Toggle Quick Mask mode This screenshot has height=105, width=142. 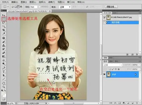tap(4, 99)
